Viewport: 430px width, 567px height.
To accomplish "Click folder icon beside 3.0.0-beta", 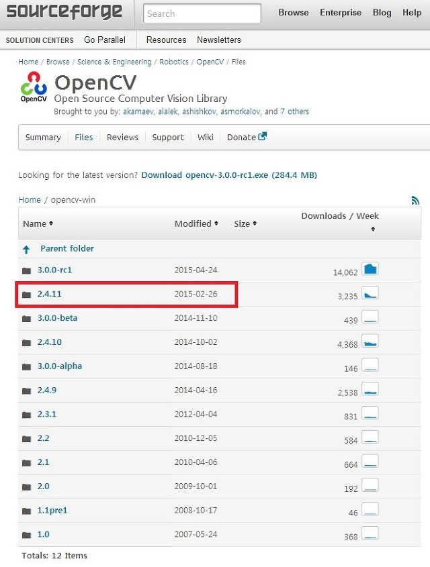I will tap(26, 319).
